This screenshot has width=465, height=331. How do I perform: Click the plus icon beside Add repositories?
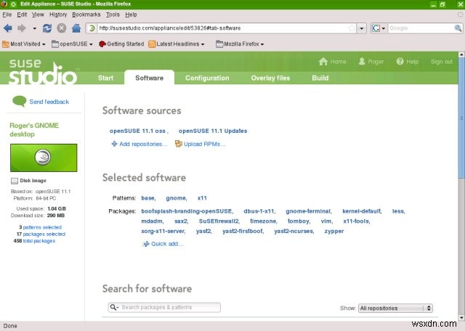(114, 144)
